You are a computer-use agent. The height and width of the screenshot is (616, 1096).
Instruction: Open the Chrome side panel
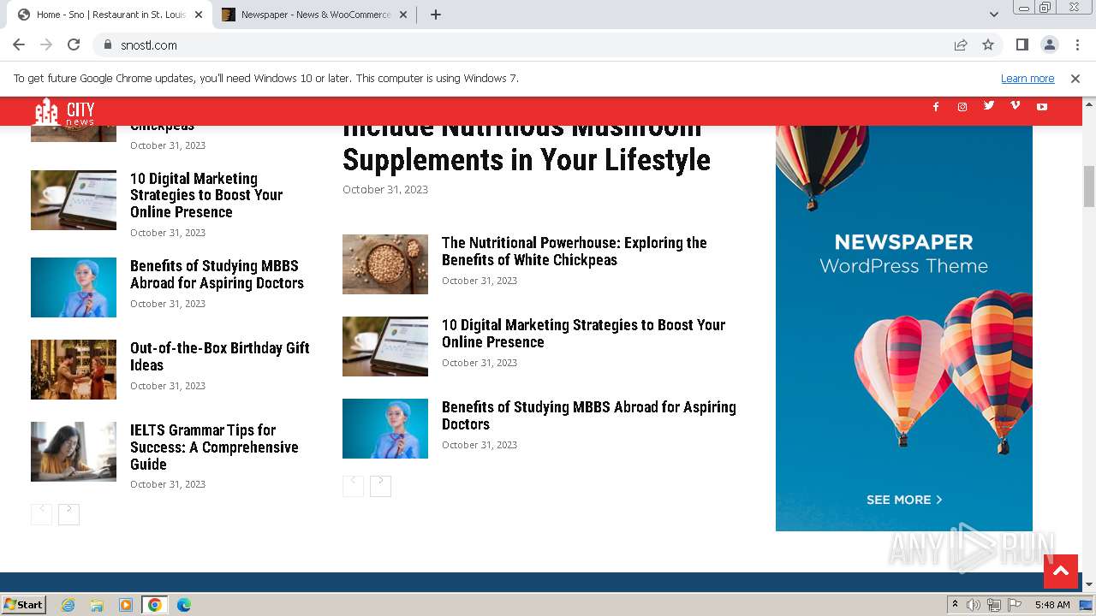(x=1022, y=45)
